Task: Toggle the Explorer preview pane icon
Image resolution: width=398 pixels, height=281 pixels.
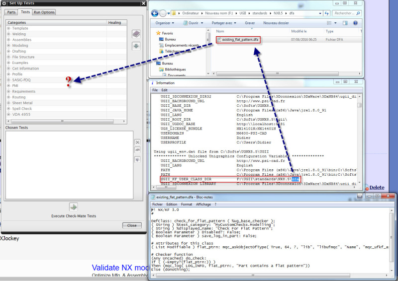Action: [345, 23]
